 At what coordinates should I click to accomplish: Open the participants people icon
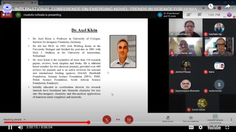tap(189, 14)
